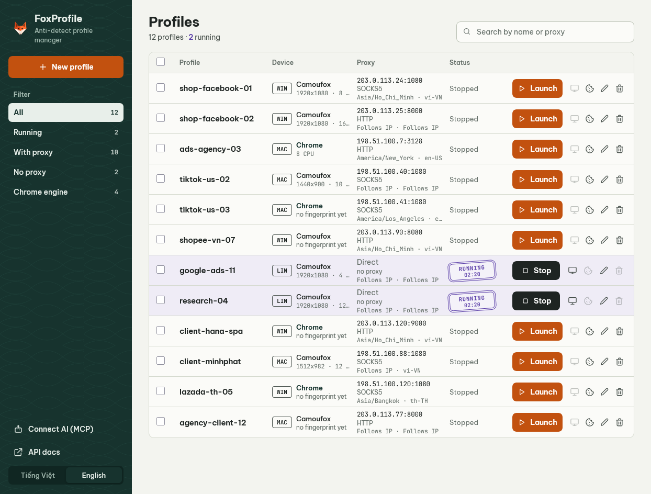This screenshot has height=494, width=651.
Task: Edit the google-ads-11 profile
Action: [604, 271]
